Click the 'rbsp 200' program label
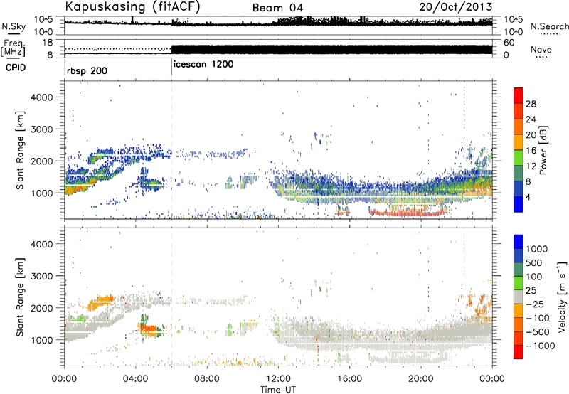The width and height of the screenshot is (569, 394). 87,70
